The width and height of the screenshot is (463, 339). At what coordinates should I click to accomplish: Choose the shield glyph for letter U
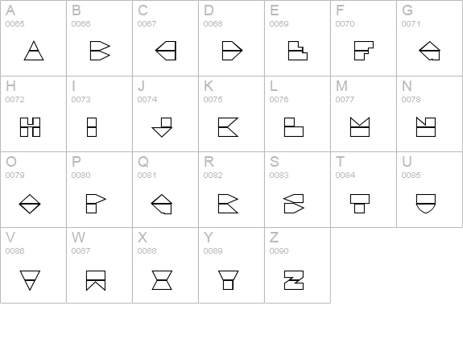426,204
